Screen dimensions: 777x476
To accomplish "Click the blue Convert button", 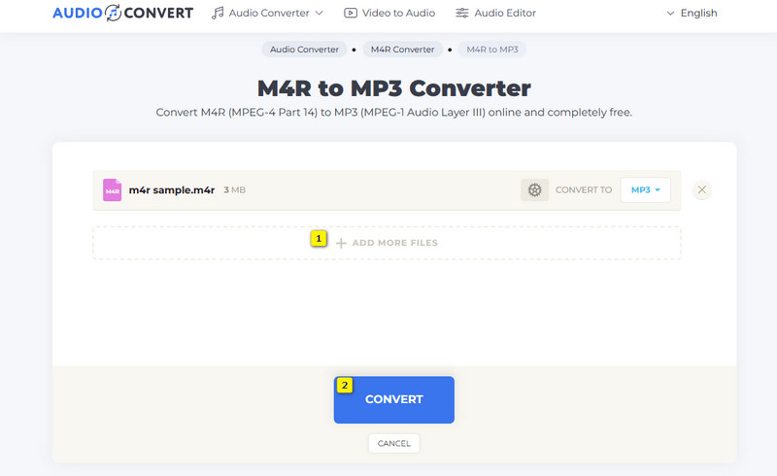I will [394, 399].
